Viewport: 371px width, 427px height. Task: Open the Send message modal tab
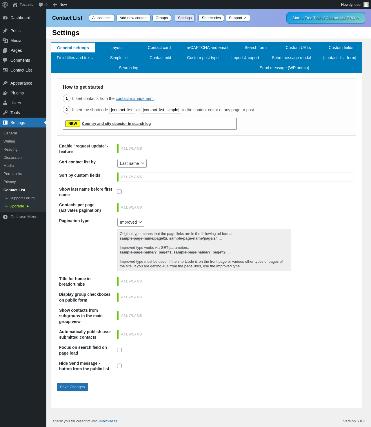[x=292, y=58]
